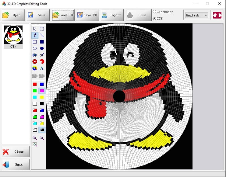This screenshot has width=226, height=177.
Task: Choose the yellow foreground color swatch
Action: [x=42, y=97]
